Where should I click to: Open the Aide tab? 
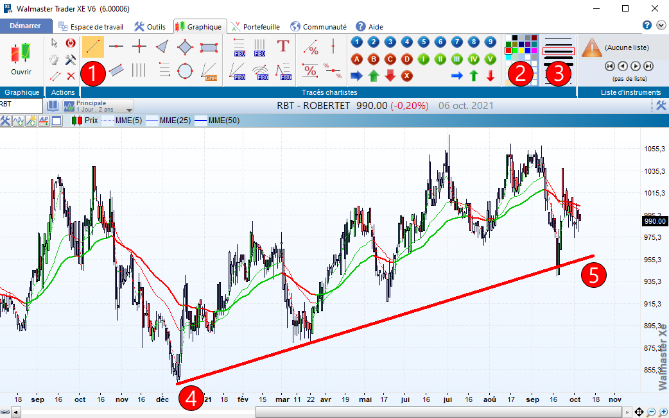coord(369,27)
